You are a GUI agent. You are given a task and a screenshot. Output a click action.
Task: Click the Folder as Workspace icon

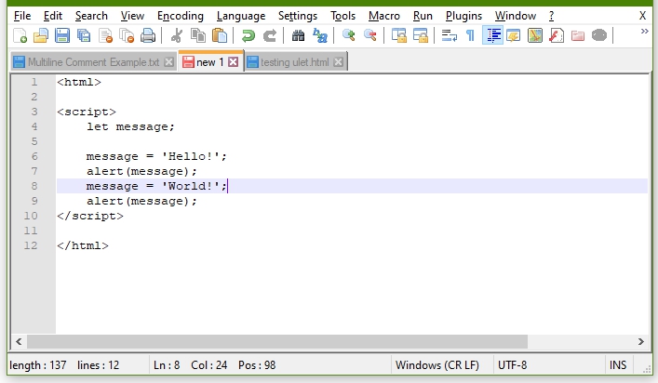[x=577, y=35]
